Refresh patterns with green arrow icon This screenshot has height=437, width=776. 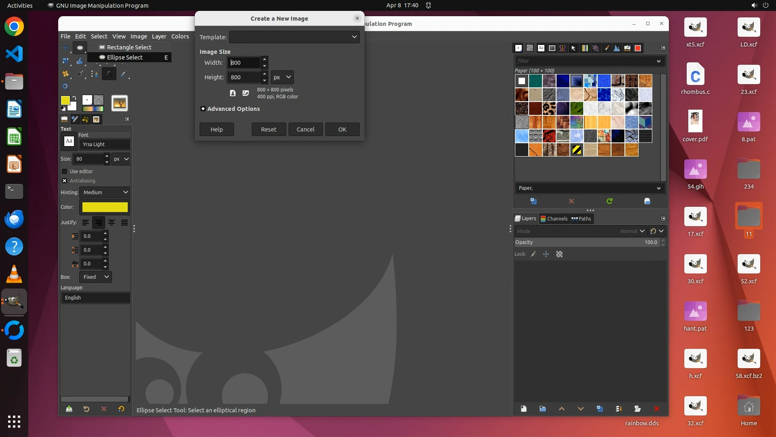609,201
